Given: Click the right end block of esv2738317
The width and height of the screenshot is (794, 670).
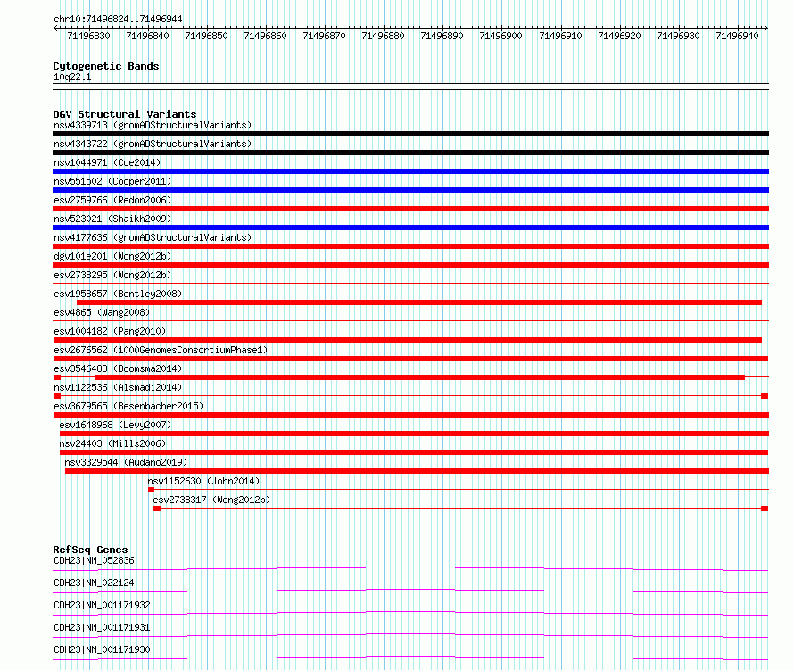Looking at the screenshot, I should [765, 509].
